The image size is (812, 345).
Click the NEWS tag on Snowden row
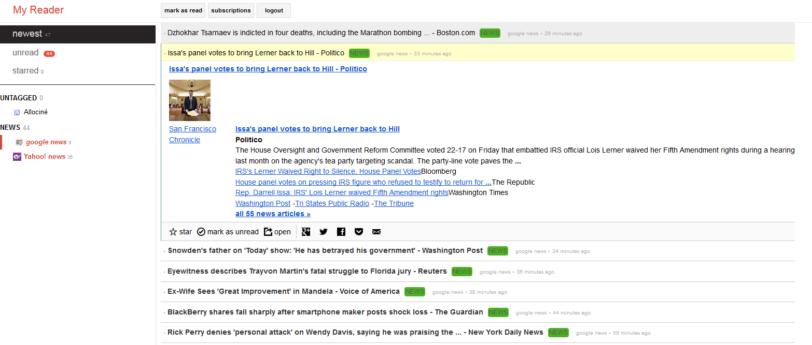tap(498, 251)
